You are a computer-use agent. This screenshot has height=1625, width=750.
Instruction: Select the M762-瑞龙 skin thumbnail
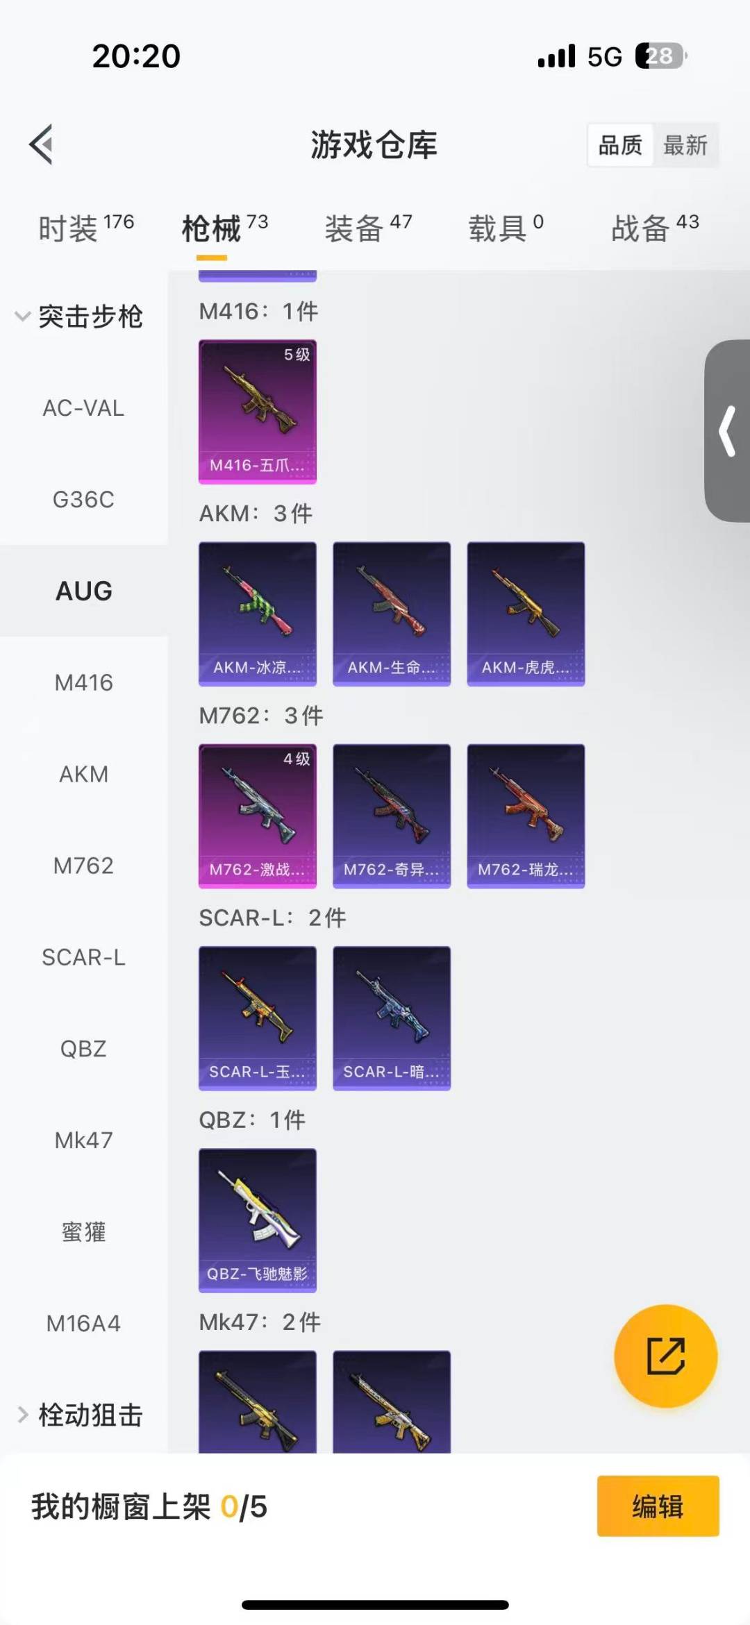526,816
